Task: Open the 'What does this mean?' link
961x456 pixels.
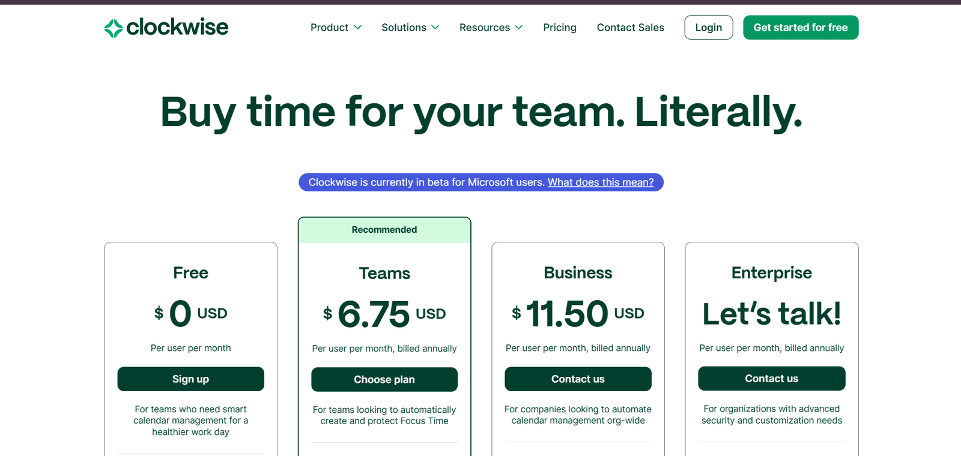Action: [601, 182]
